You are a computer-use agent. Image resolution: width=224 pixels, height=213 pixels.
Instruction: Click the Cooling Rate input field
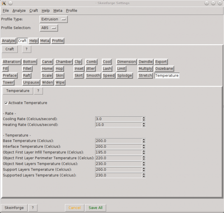[x=119, y=119]
